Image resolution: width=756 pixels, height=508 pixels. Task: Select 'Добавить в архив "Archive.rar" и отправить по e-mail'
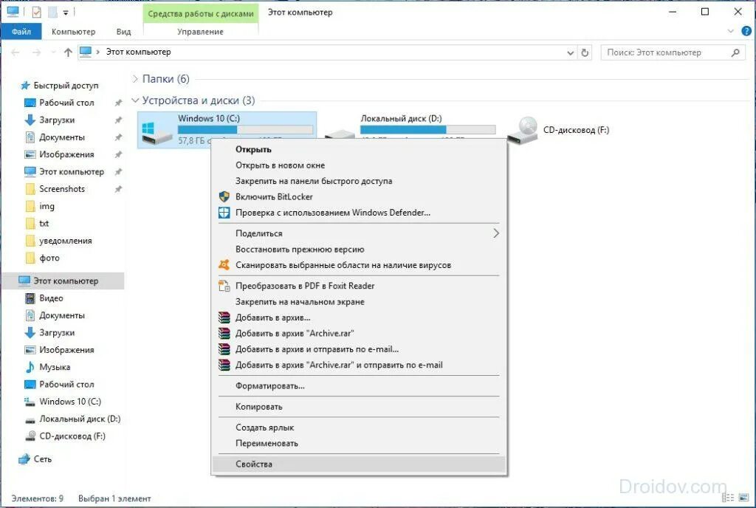point(359,365)
